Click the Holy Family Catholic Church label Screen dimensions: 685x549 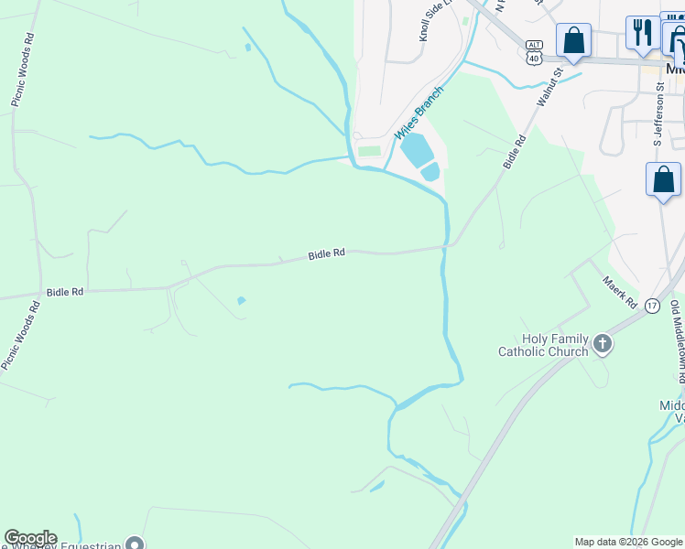(x=544, y=345)
